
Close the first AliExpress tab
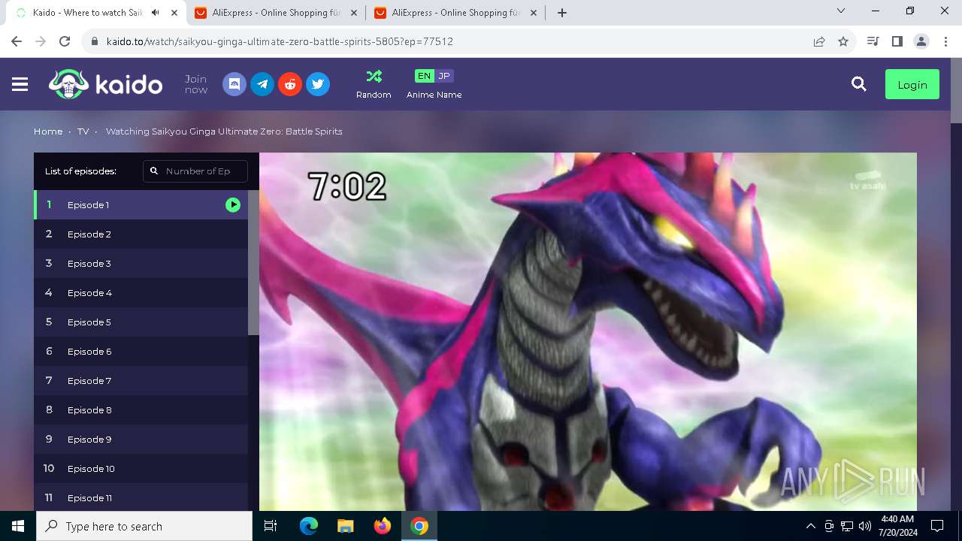[353, 13]
